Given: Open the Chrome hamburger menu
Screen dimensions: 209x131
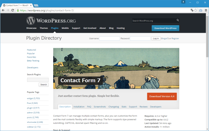Looking at the screenshot, I should pyautogui.click(x=206, y=10).
